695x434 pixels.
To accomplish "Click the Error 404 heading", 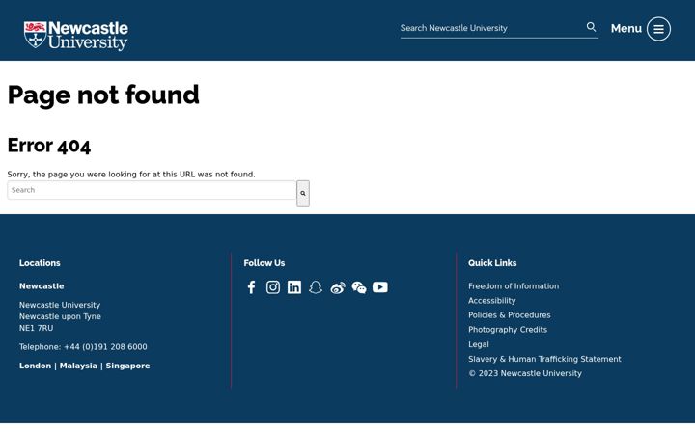I will coord(49,146).
